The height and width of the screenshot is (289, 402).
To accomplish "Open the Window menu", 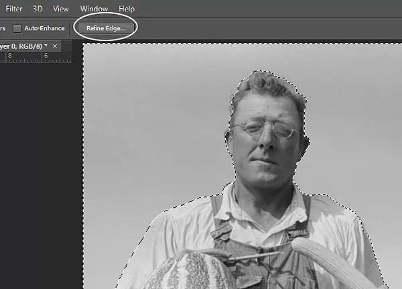I will pos(94,9).
